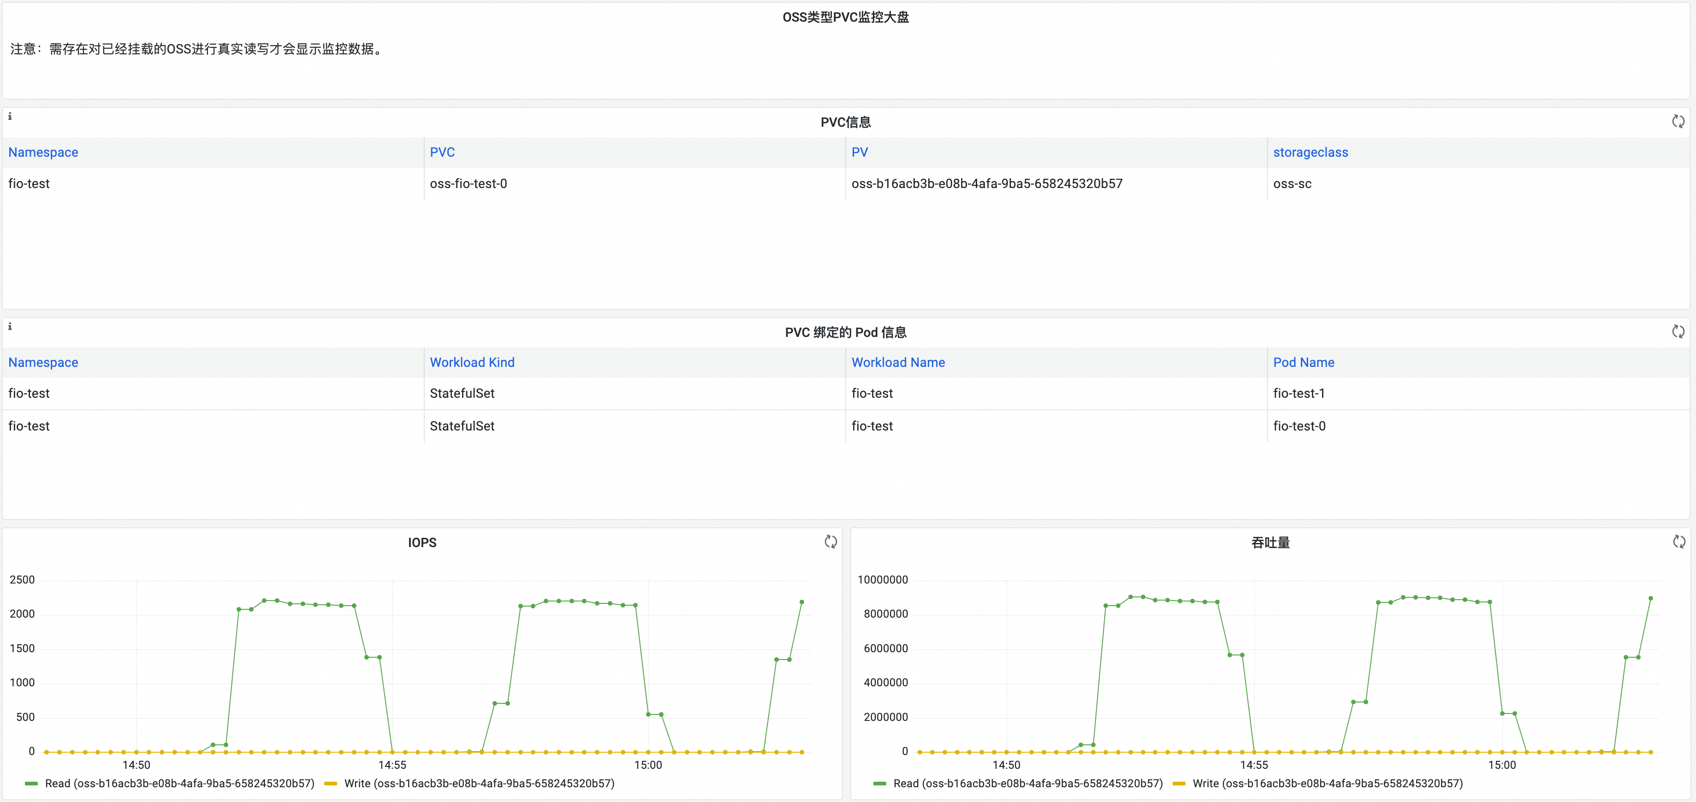Refresh the PVC信息 panel
1696x802 pixels.
1678,121
